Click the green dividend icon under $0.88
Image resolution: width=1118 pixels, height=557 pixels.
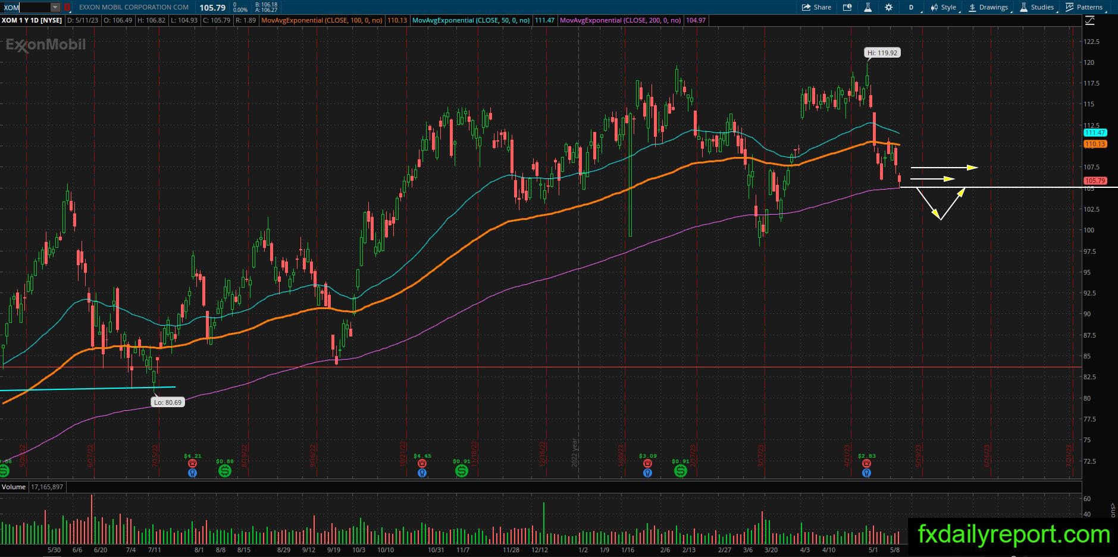tap(225, 471)
